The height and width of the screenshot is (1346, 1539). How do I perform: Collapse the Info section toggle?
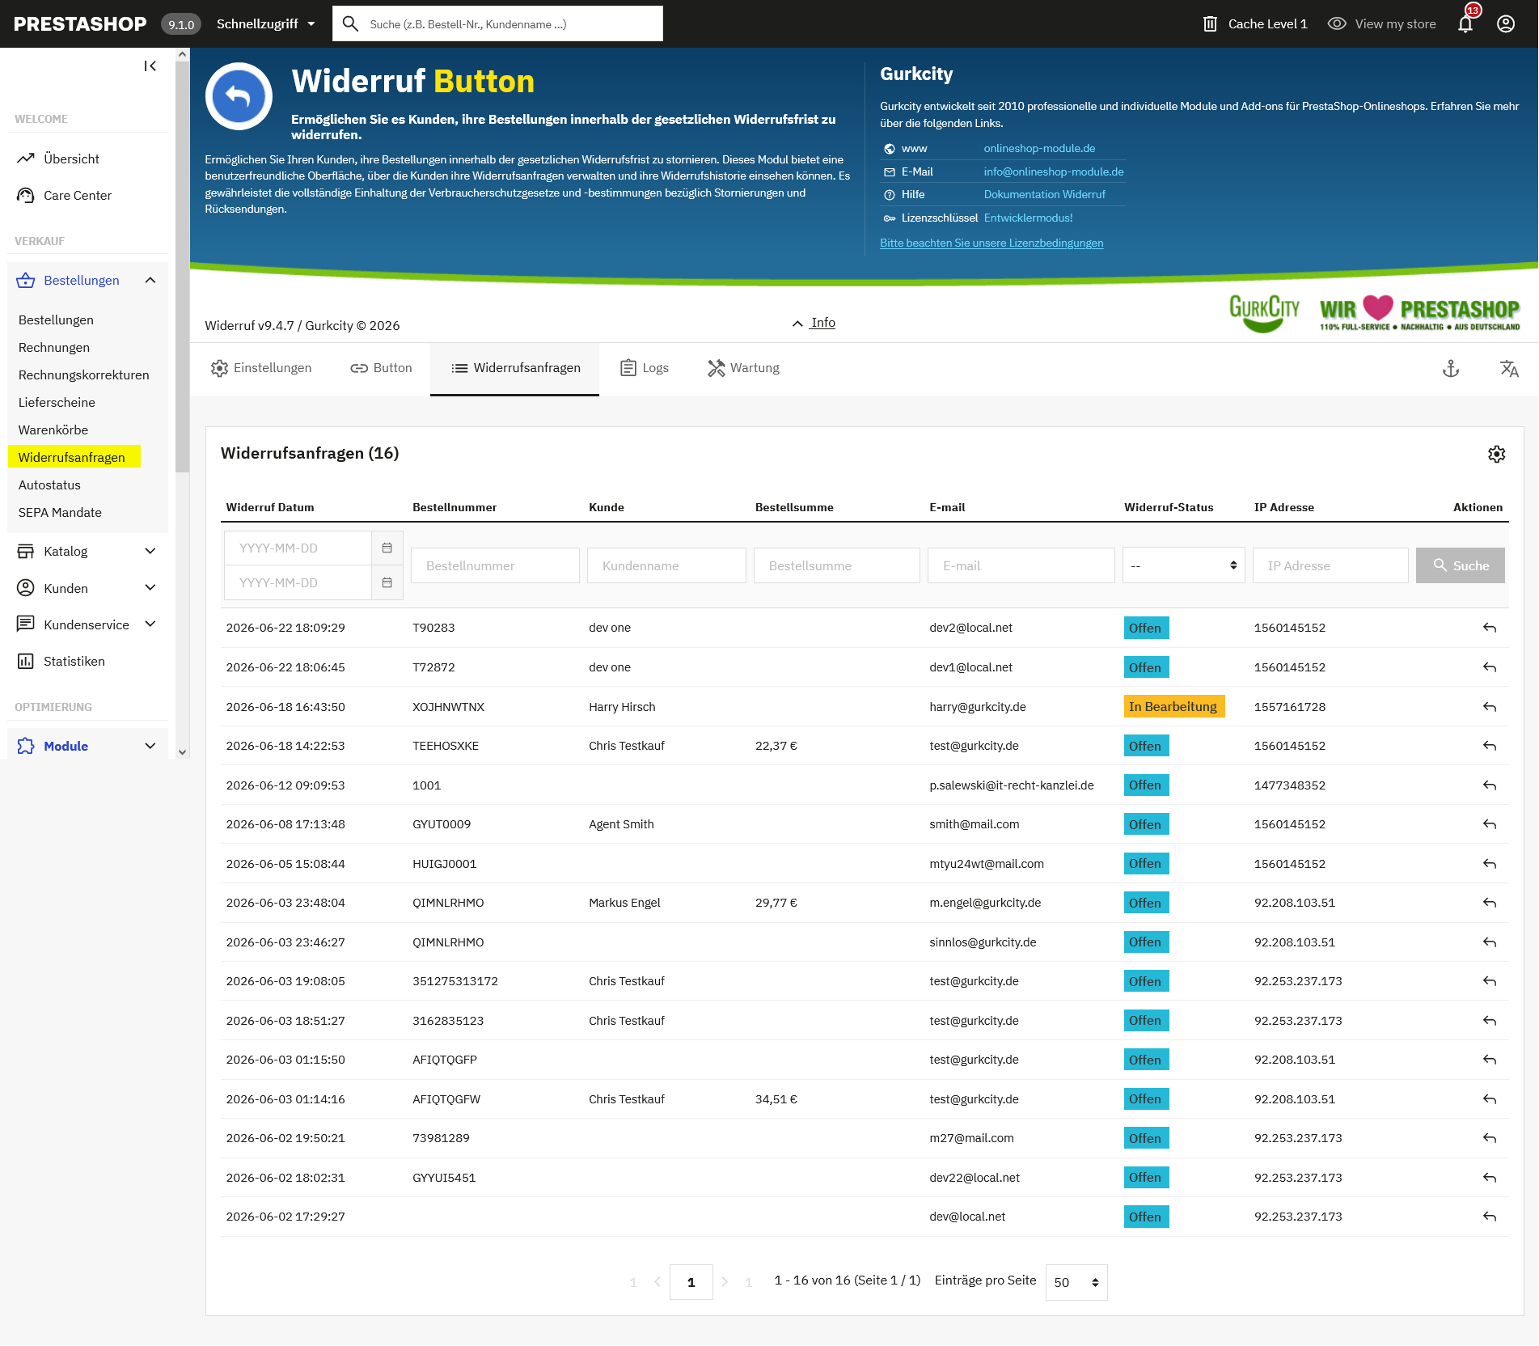pos(814,323)
